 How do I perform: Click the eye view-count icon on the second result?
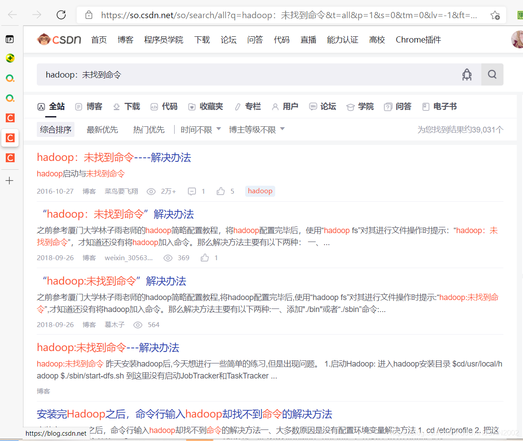168,258
